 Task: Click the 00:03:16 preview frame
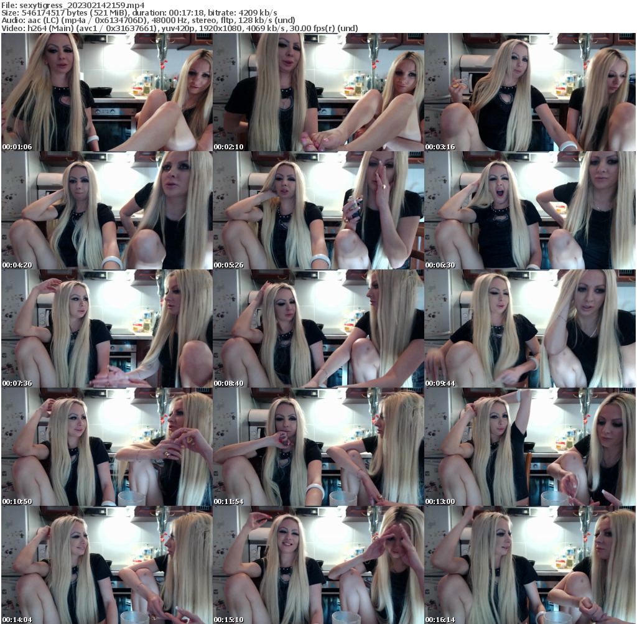[x=529, y=92]
